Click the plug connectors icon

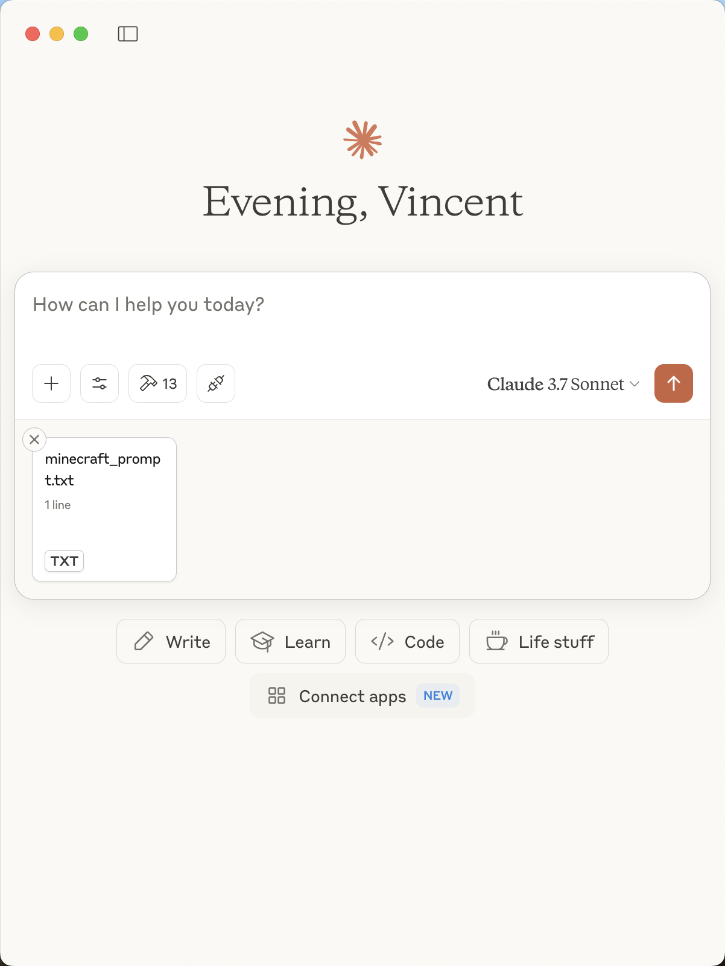216,383
